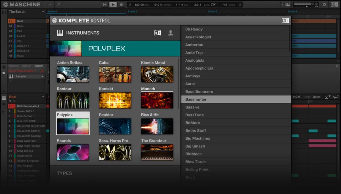
Task: Select the Kontakt instrument thumbnail
Action: pos(115,100)
